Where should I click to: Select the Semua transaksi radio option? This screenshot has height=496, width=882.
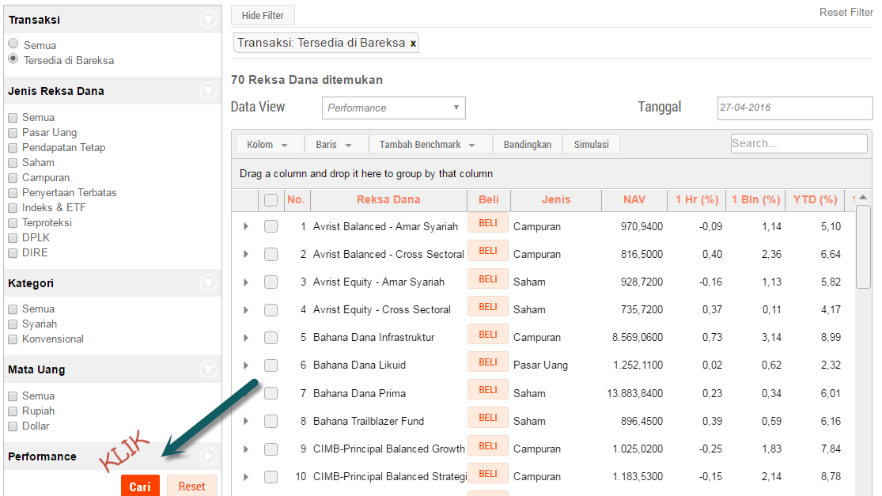13,44
